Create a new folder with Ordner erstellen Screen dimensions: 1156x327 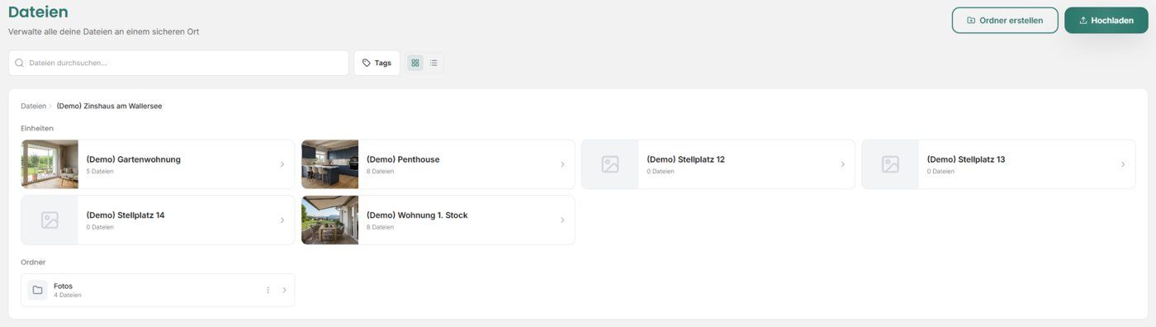point(1005,21)
